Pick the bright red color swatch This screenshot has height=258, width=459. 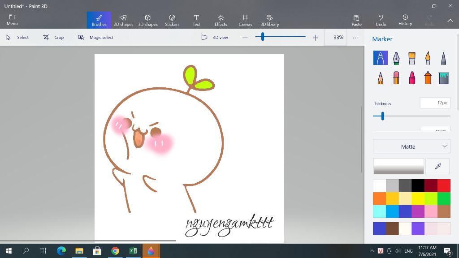(x=444, y=185)
